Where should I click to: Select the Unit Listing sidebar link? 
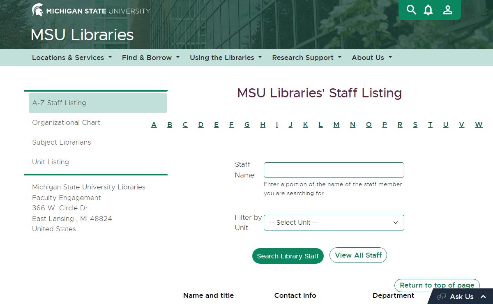click(x=51, y=162)
